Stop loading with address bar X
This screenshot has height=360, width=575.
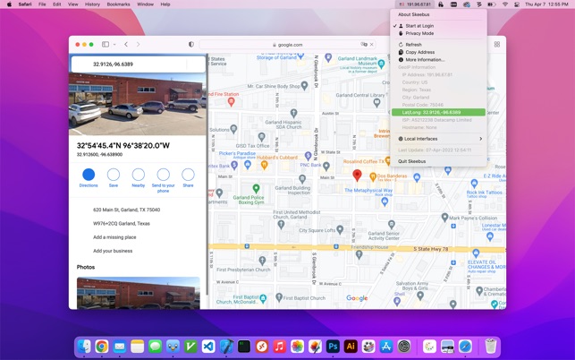371,45
